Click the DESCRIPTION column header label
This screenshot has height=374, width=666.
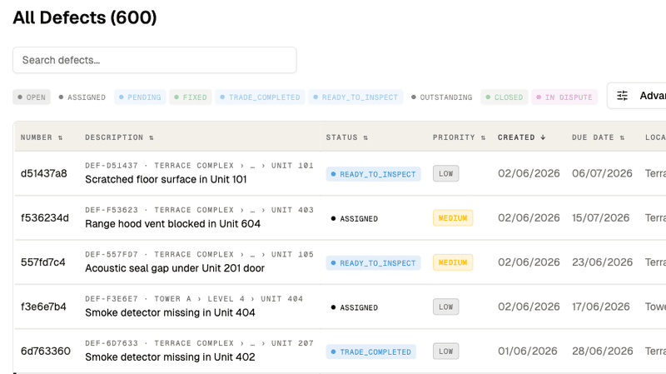coord(114,137)
